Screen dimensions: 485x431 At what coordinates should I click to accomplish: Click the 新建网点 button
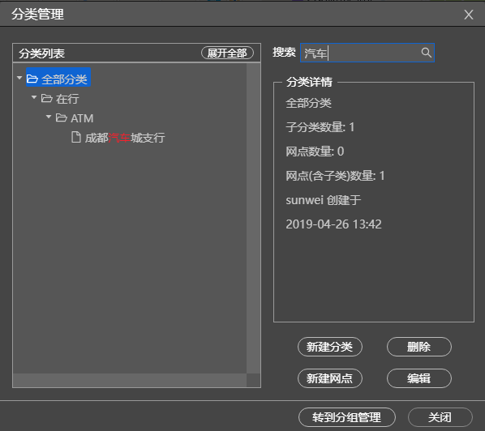[x=330, y=378]
